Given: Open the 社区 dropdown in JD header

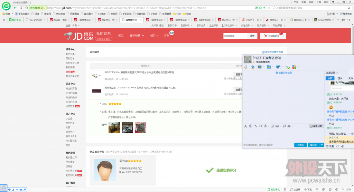Looking at the screenshot, I should [x=154, y=36].
